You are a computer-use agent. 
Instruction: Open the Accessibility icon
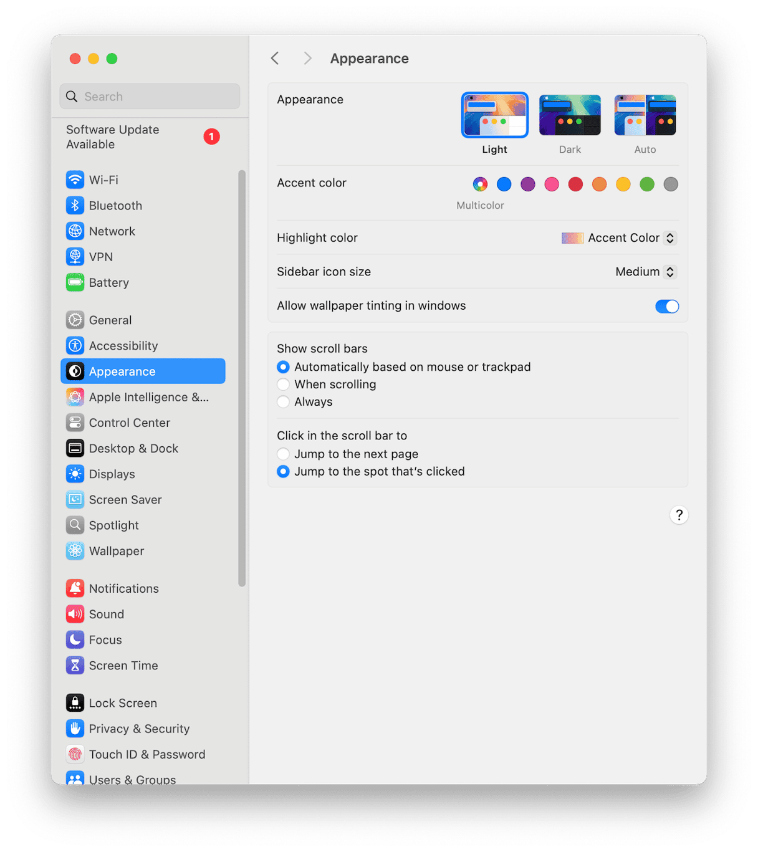75,345
